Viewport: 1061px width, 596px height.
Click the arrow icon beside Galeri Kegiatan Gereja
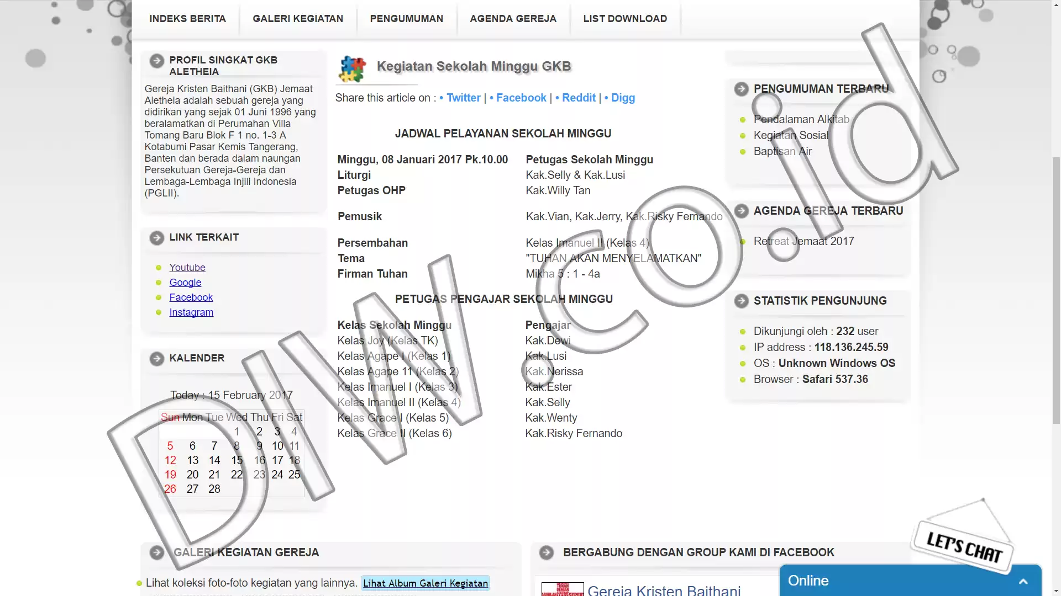(x=157, y=552)
